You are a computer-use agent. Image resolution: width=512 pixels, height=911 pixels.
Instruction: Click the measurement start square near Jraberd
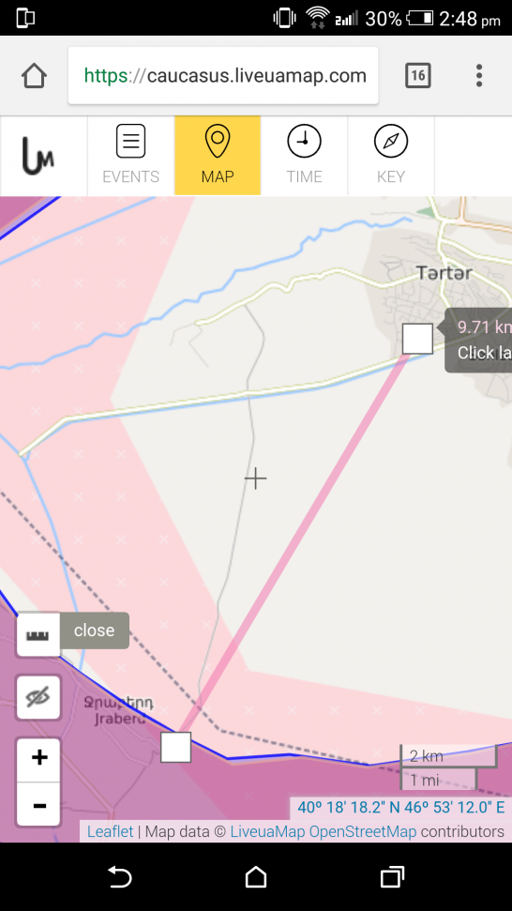tap(176, 747)
